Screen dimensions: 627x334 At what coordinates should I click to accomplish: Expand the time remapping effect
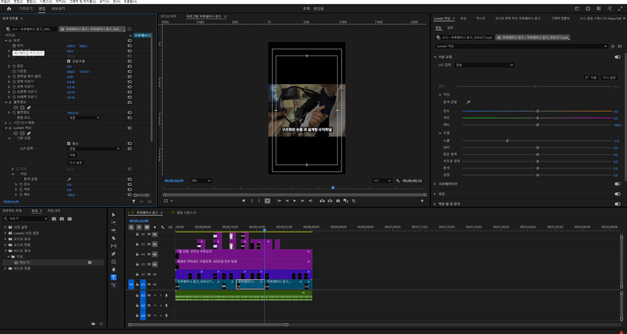point(6,123)
